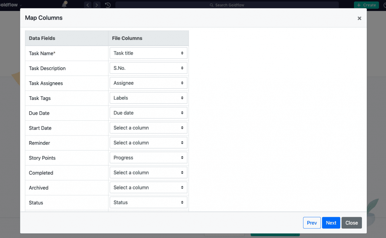
Task: Click the Task Description label
Action: click(47, 68)
